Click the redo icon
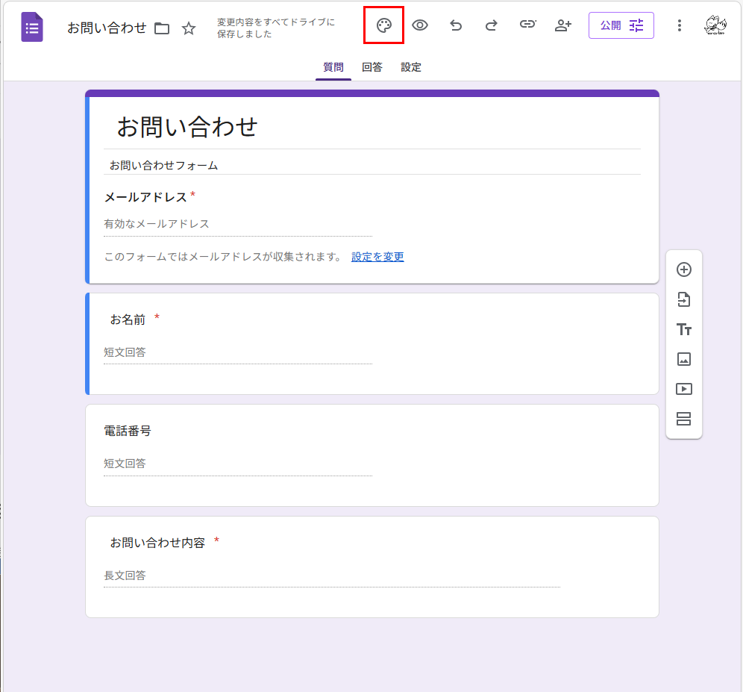The image size is (743, 692). tap(491, 25)
